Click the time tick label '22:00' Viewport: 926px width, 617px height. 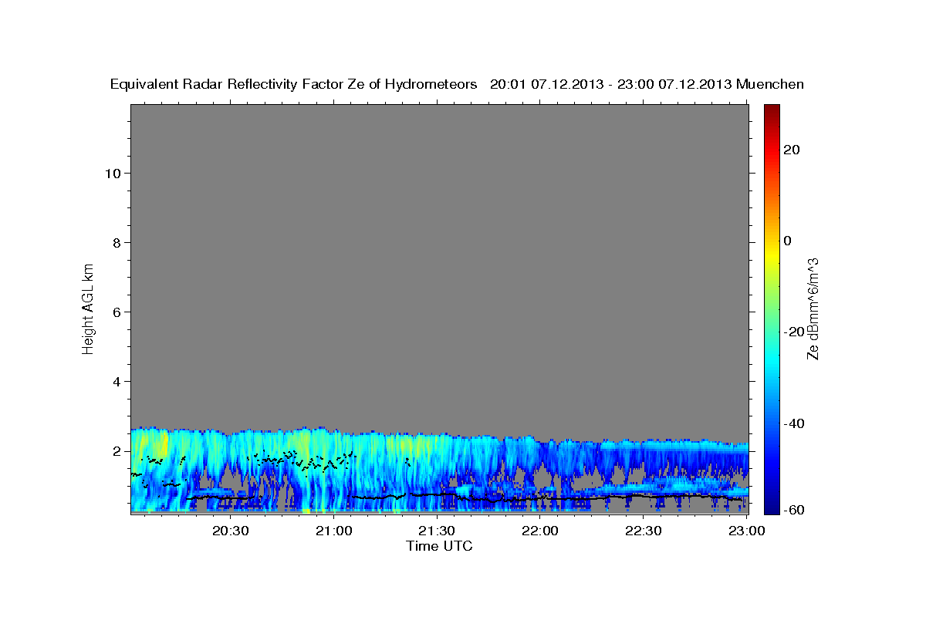[x=540, y=531]
